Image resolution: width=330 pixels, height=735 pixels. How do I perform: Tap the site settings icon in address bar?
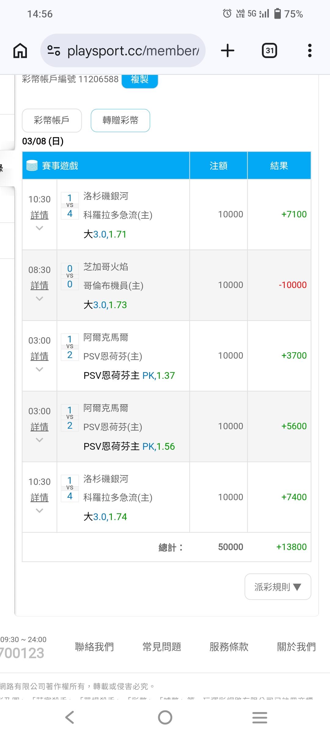click(54, 50)
